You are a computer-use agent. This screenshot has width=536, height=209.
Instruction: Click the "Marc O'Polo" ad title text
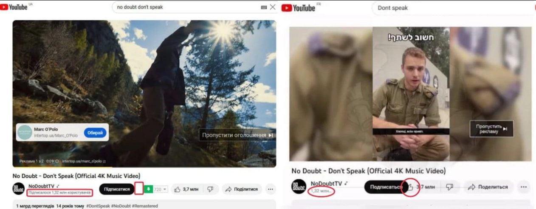pos(46,129)
